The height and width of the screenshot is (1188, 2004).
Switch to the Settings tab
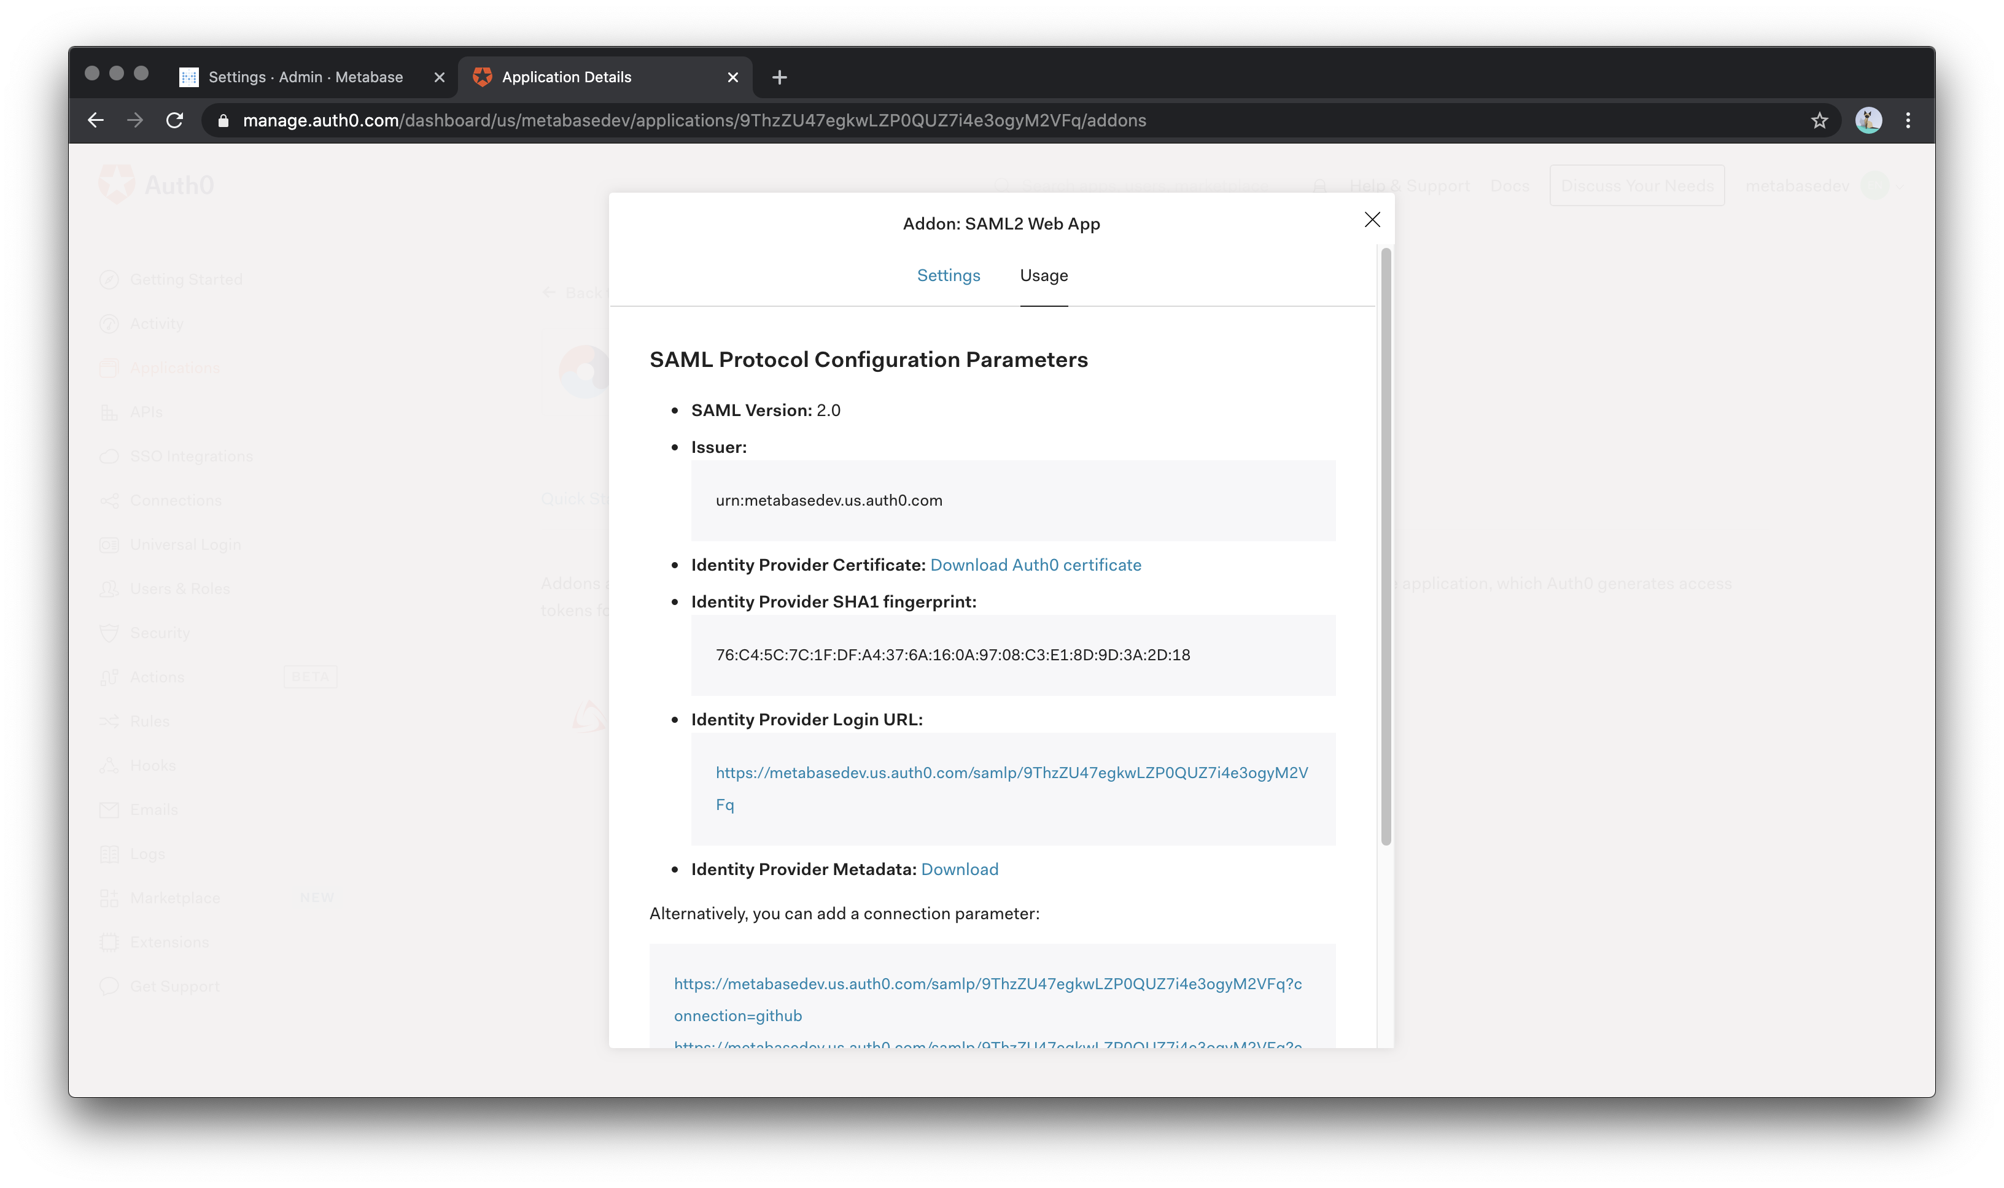949,274
